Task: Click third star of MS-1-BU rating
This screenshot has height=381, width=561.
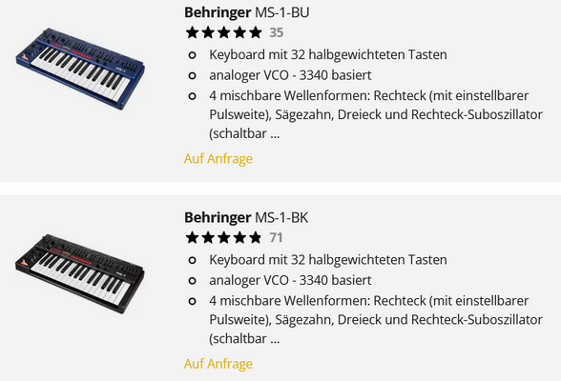Action: click(x=224, y=32)
